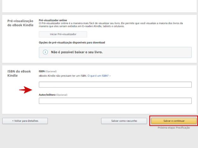Click the 'Pré-visualização do eBook Kindle' section heading
The image size is (198, 148).
[x=20, y=23]
